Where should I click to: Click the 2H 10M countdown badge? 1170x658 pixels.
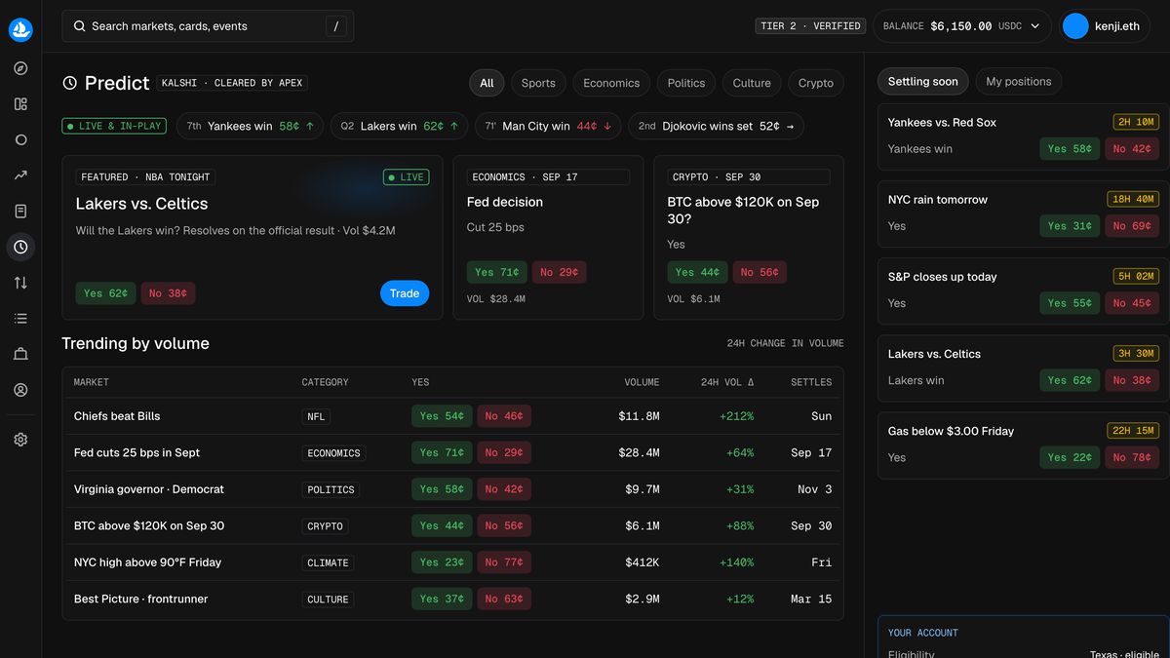pyautogui.click(x=1136, y=122)
